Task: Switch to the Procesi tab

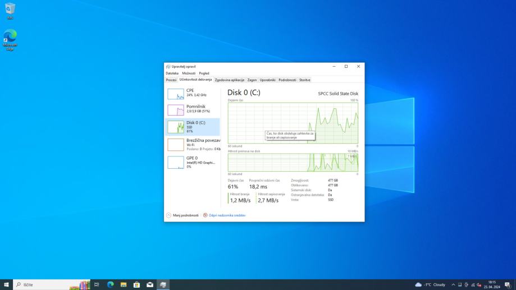Action: [x=171, y=80]
